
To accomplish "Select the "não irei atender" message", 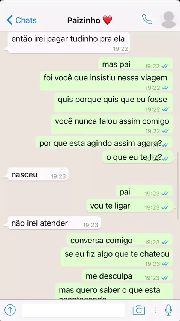I will 54,223.
